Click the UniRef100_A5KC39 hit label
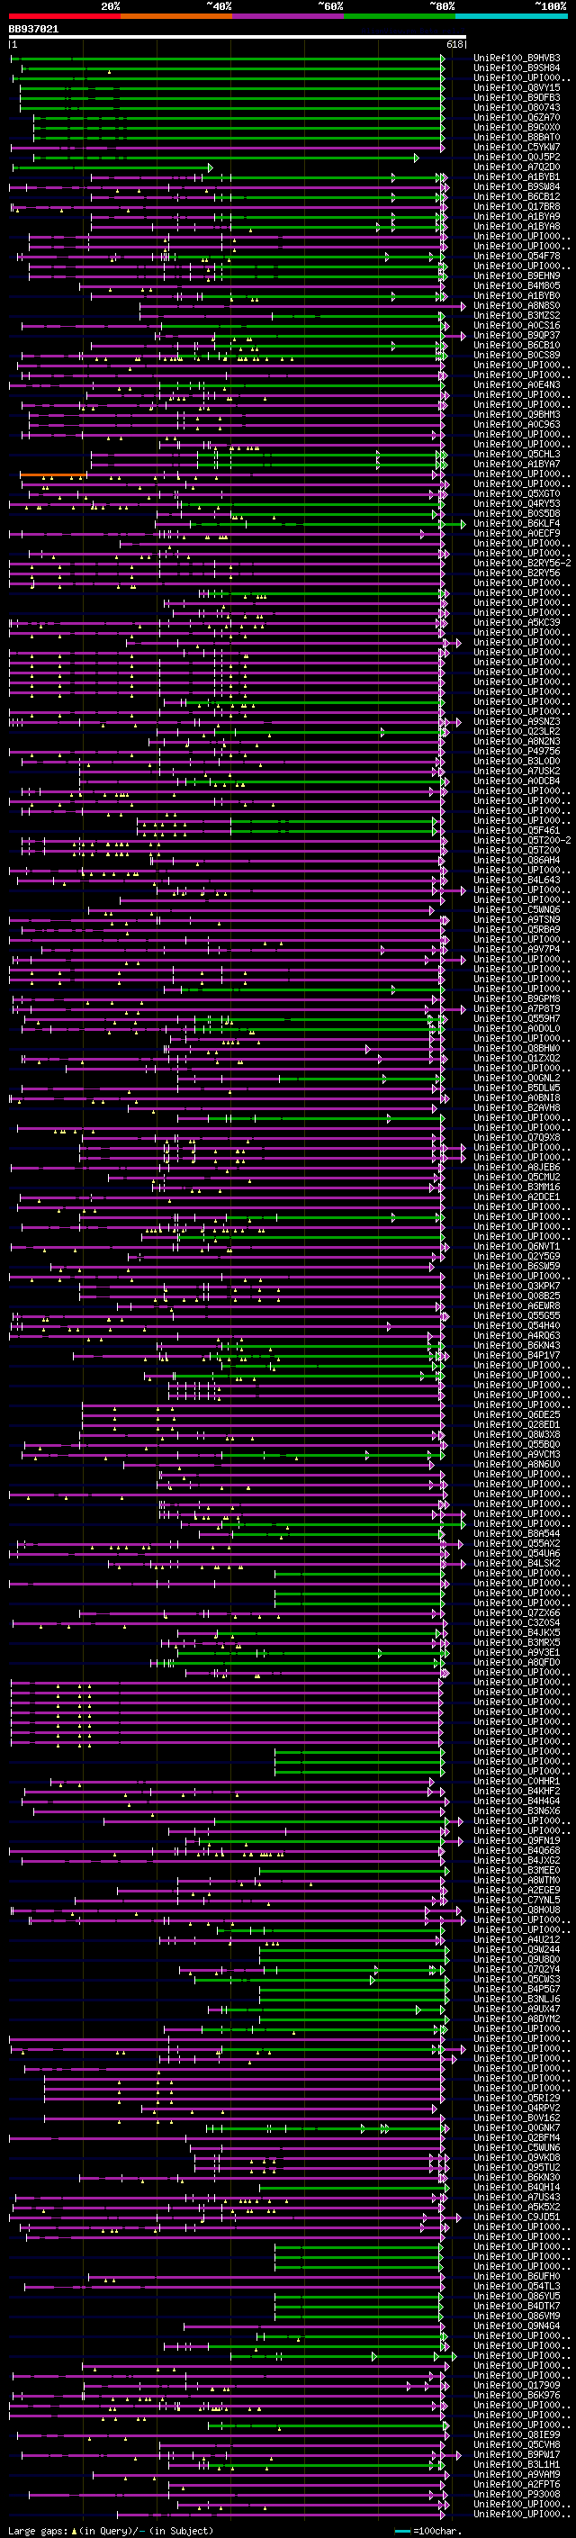This screenshot has width=576, height=2538. [x=517, y=623]
